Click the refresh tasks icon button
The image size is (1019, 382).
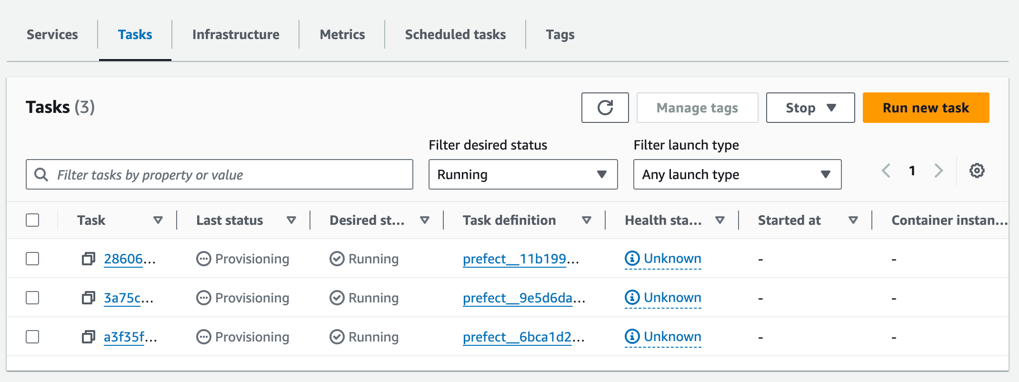tap(605, 108)
